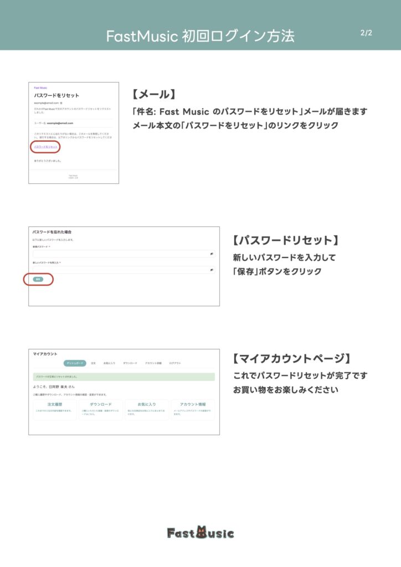Open the 注文 orders tab

point(94,363)
